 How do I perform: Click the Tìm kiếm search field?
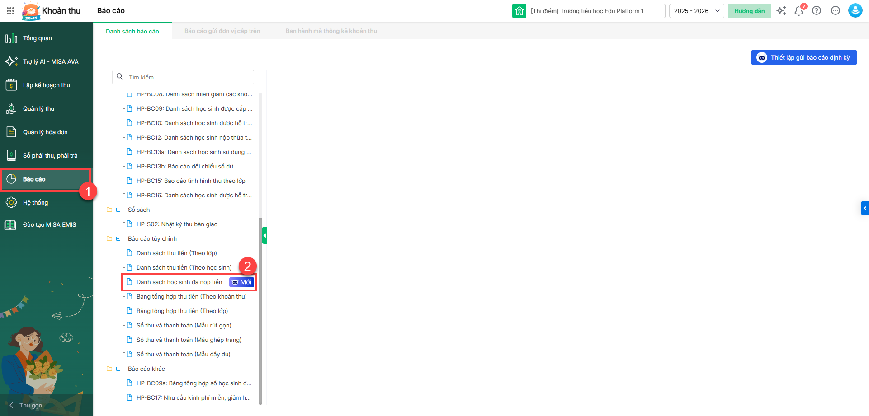tap(188, 77)
